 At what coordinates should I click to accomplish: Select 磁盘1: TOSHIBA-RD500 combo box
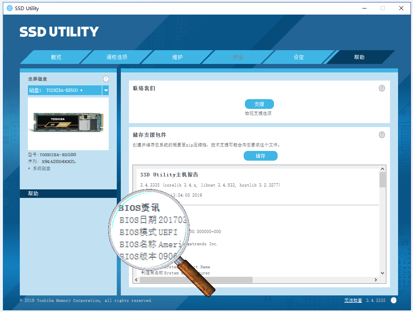(68, 90)
